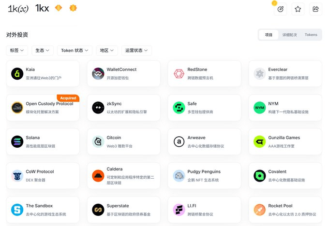Image resolution: width=329 pixels, height=226 pixels.
Task: Click The Sandbox project name
Action: [39, 206]
